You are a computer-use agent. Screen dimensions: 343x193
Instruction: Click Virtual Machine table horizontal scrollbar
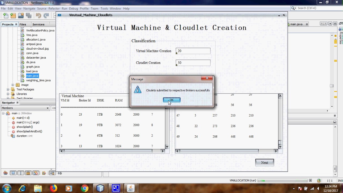click(112, 151)
